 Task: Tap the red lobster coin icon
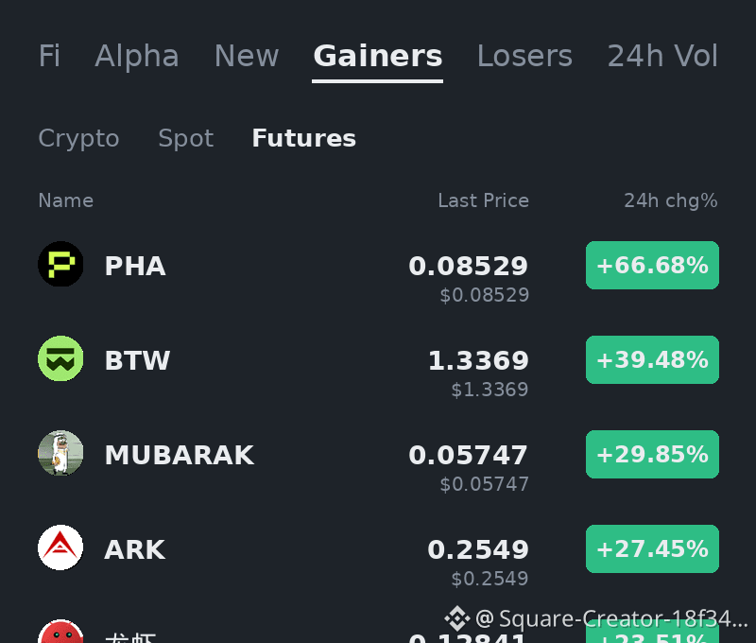[x=60, y=632]
